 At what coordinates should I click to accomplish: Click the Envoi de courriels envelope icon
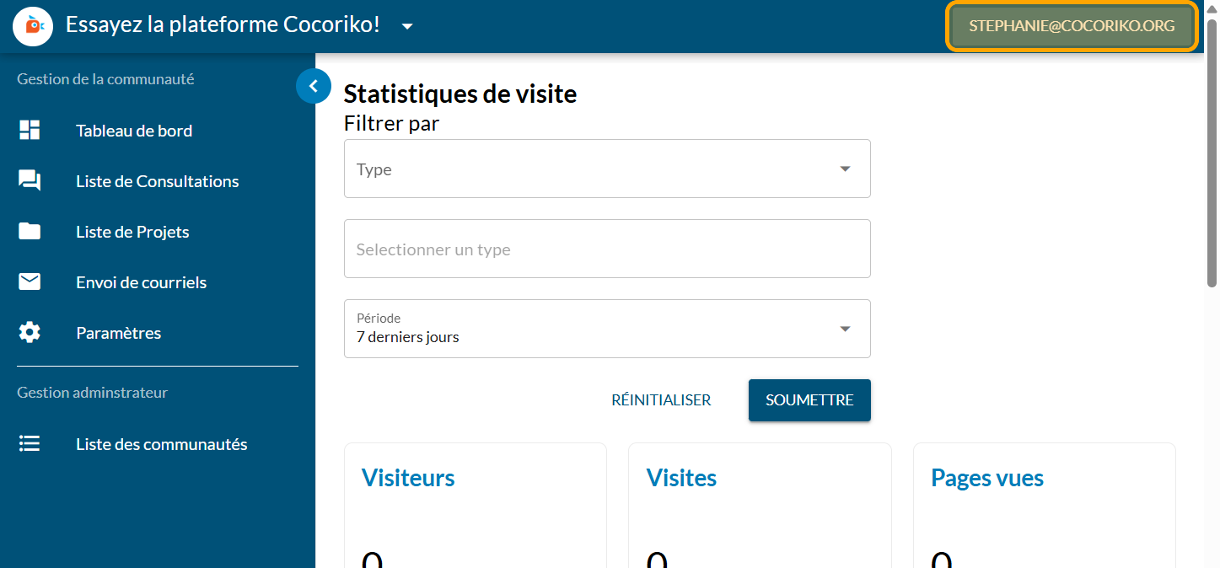tap(30, 282)
